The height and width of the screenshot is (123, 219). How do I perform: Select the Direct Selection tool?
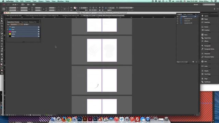coord(2,18)
